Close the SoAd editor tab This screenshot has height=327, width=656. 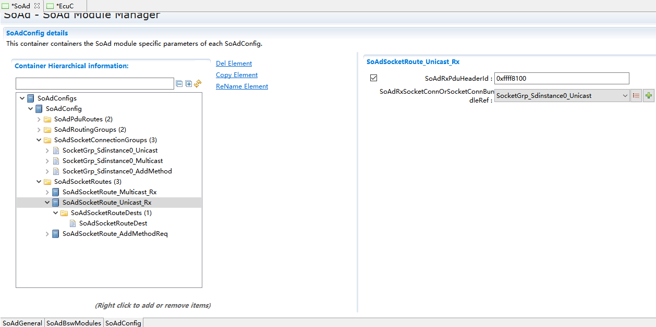point(37,6)
